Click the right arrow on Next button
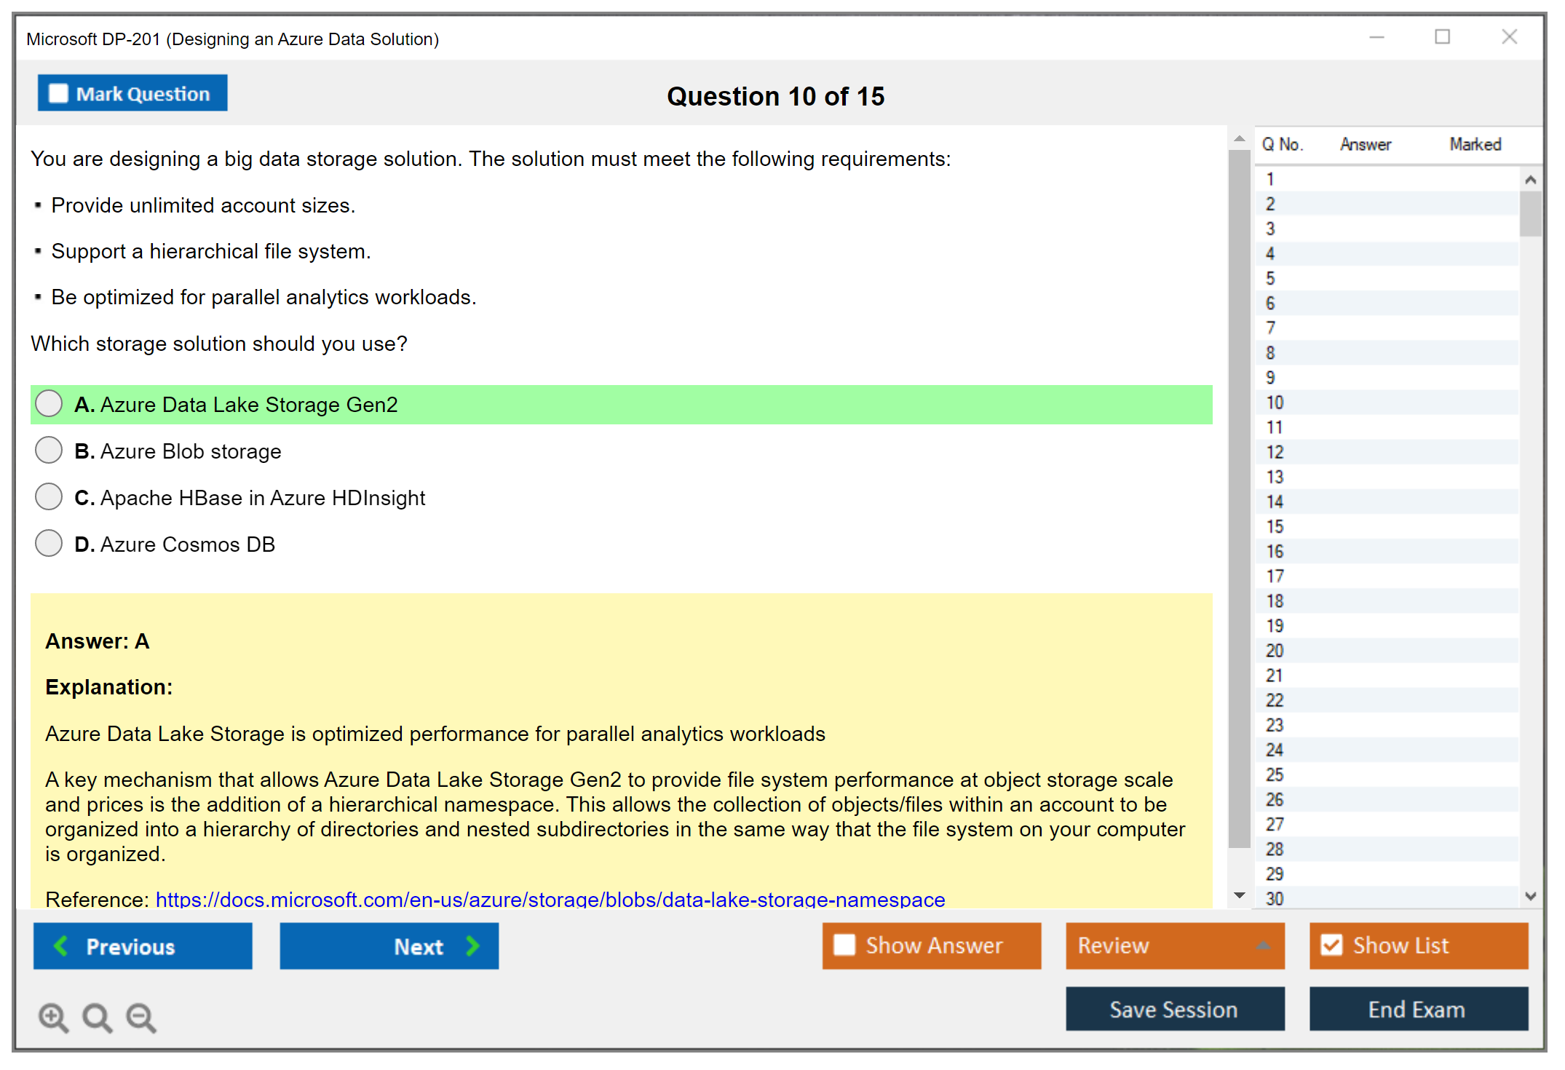The width and height of the screenshot is (1565, 1070). tap(473, 946)
